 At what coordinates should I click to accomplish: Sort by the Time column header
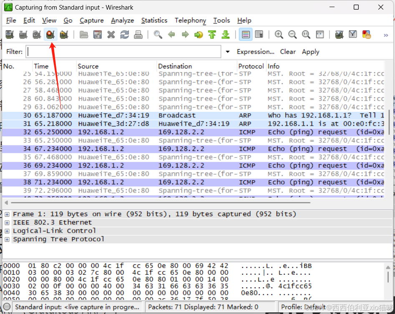[54, 66]
